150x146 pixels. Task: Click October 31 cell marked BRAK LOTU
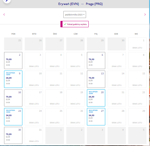[x=34, y=135]
